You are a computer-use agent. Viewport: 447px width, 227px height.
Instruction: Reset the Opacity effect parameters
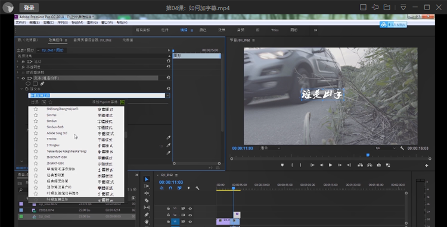169,67
